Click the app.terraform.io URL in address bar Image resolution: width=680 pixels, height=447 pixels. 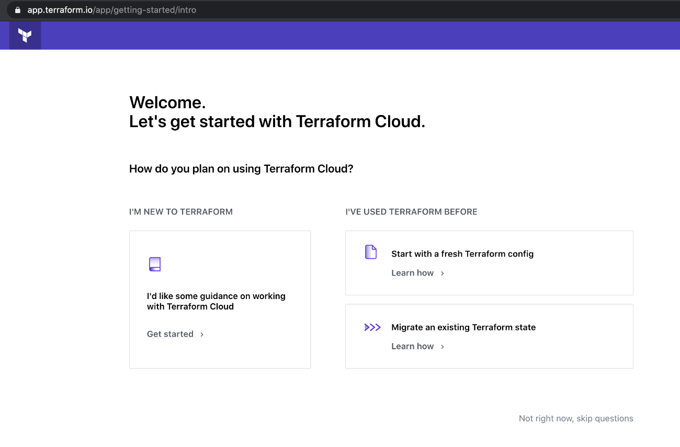(x=112, y=10)
